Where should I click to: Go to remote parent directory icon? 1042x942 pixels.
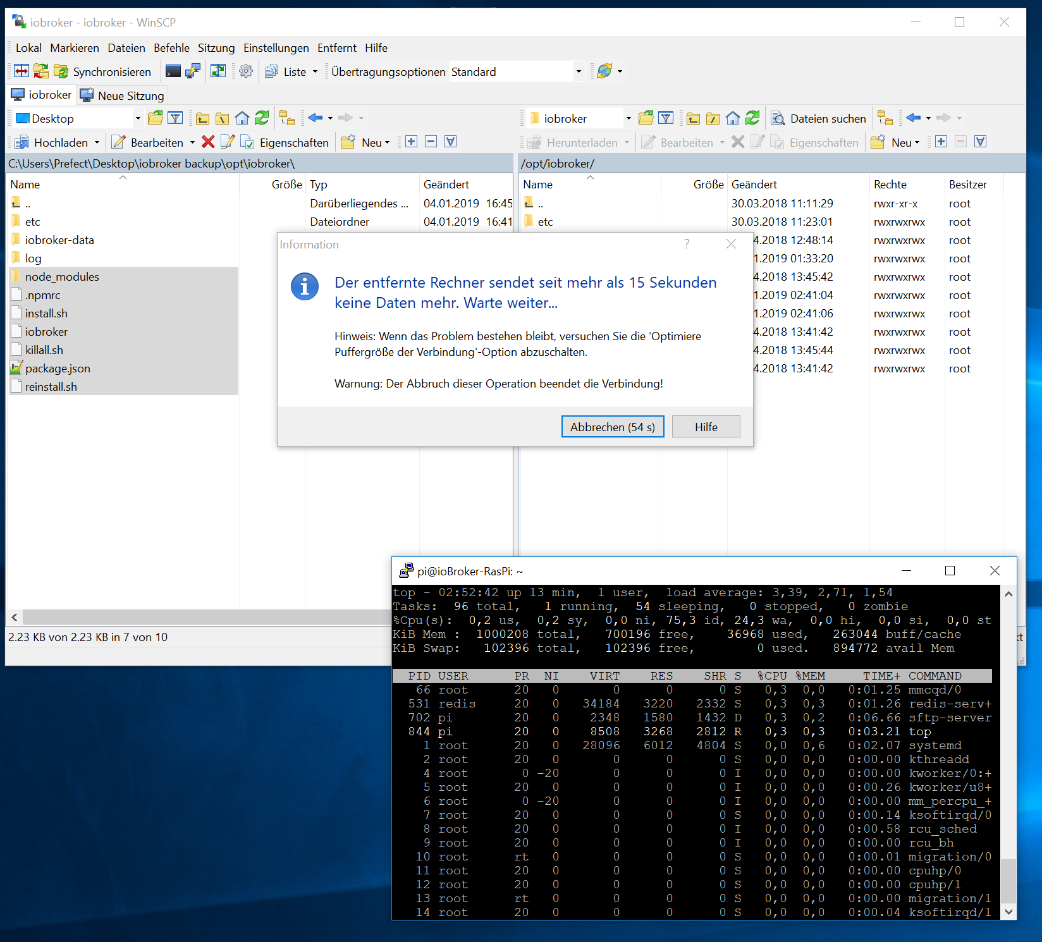(693, 118)
